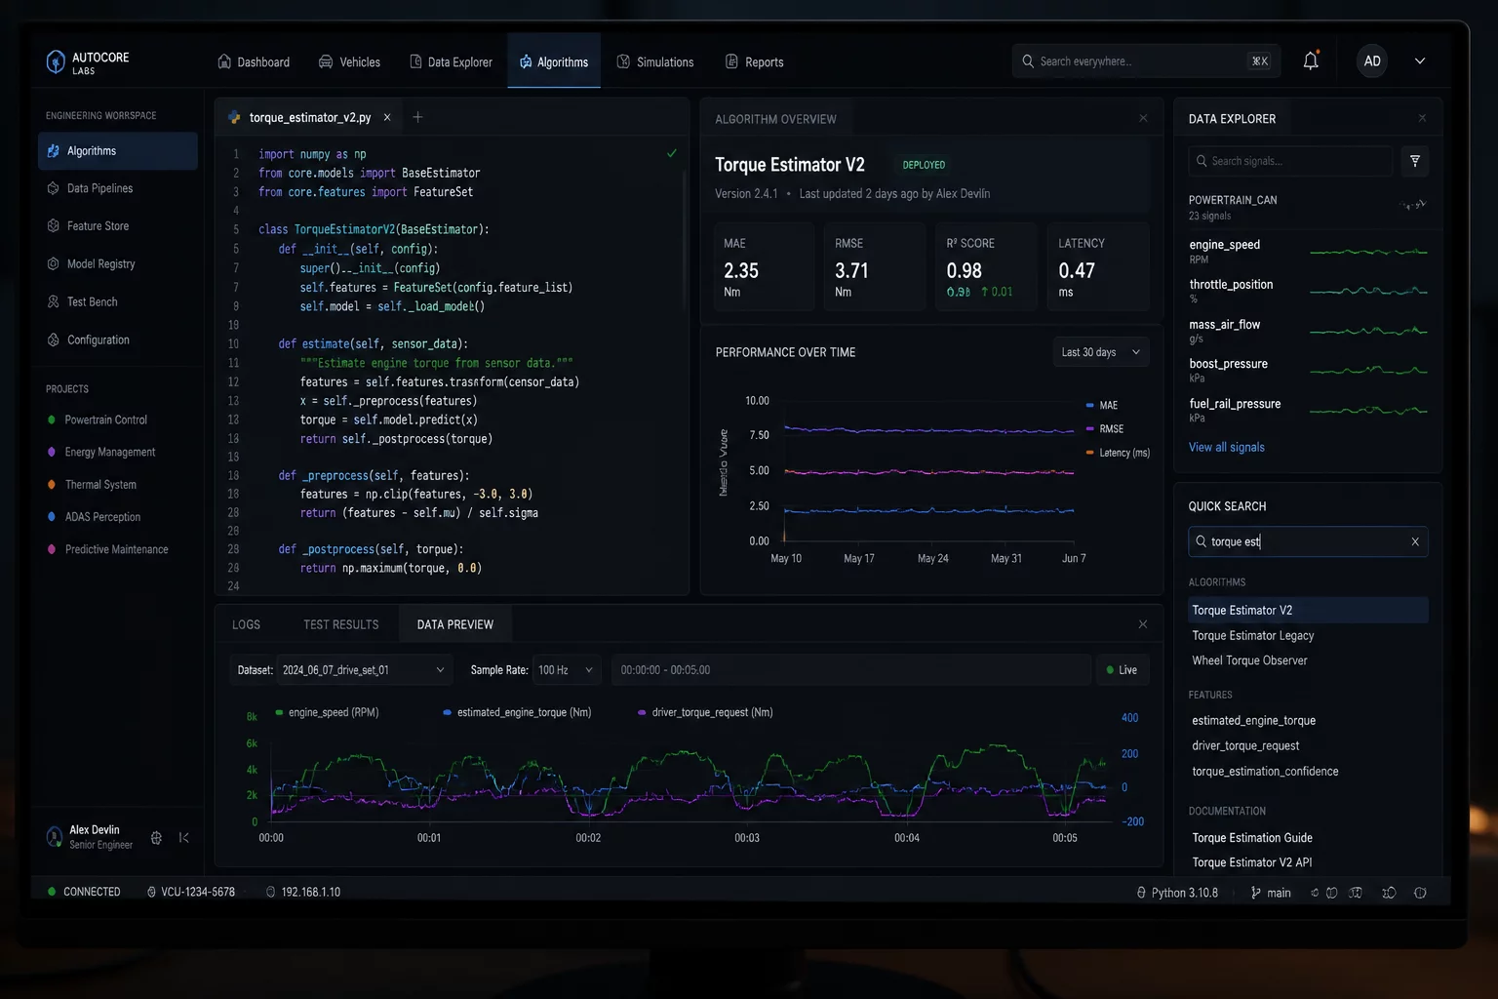The image size is (1498, 999).
Task: Toggle the Live data stream button
Action: click(1123, 670)
